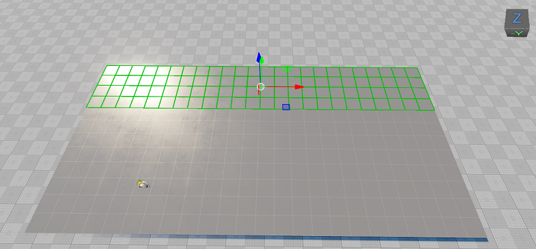Click the top-left corner cell of green wireframe
This screenshot has height=249, width=536.
click(x=111, y=70)
